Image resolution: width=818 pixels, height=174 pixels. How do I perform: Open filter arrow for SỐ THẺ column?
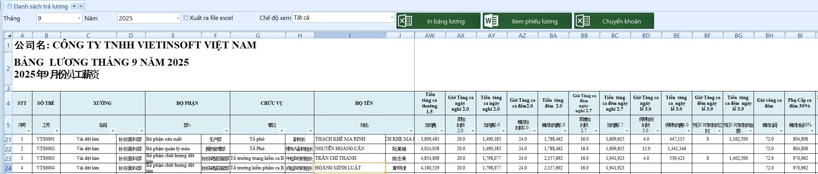57,131
